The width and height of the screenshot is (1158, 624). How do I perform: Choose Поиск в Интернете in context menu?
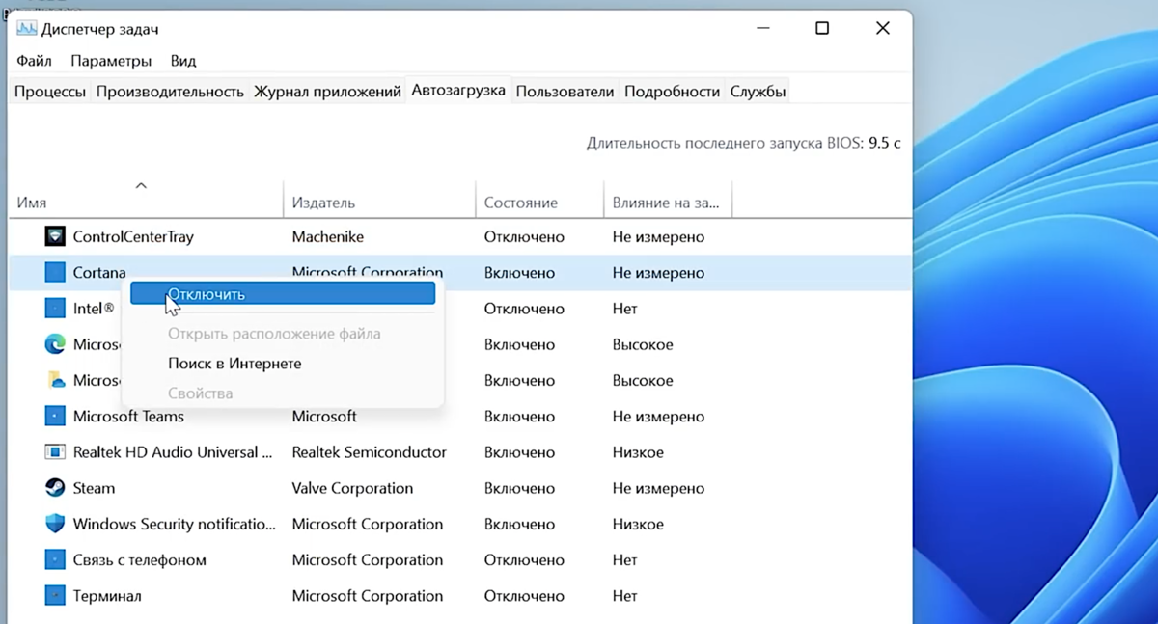[x=283, y=364]
